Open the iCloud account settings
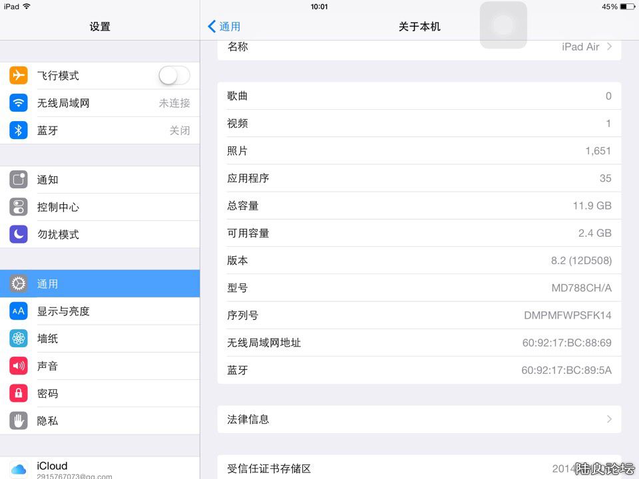This screenshot has height=479, width=639. [x=100, y=470]
